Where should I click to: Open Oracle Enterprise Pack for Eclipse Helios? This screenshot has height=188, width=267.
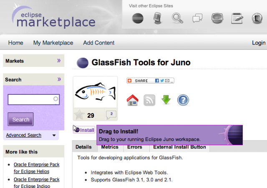point(36,168)
